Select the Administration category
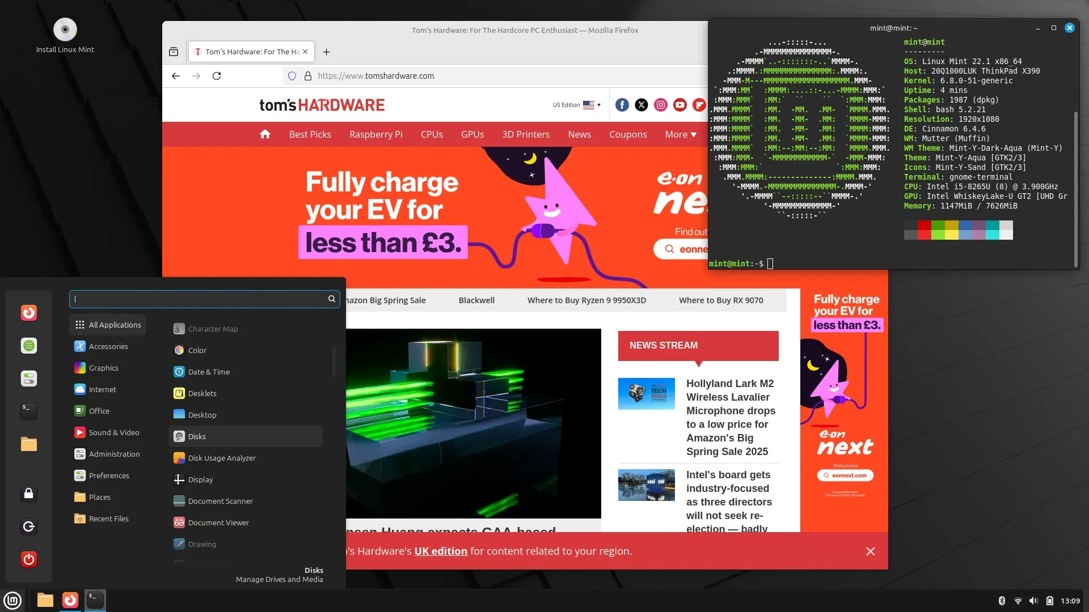Viewport: 1089px width, 612px height. click(108, 454)
